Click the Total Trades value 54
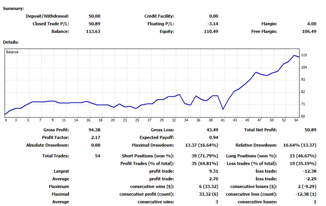 pyautogui.click(x=97, y=156)
